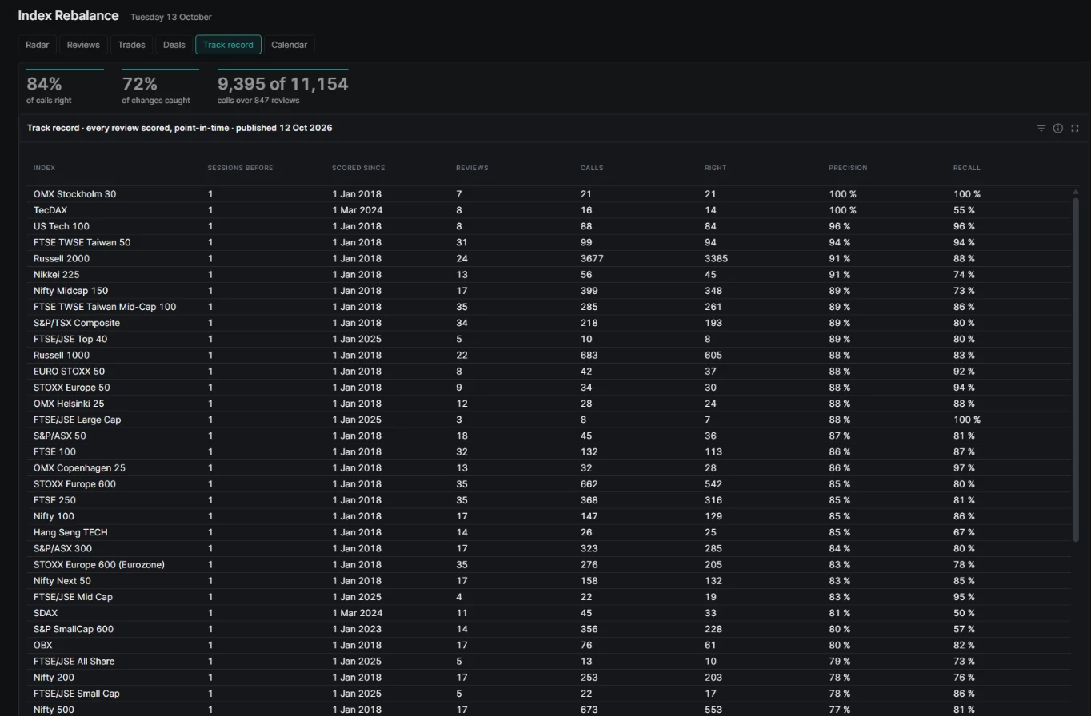Click the Nifty 500 index name
This screenshot has width=1091, height=716.
(54, 710)
